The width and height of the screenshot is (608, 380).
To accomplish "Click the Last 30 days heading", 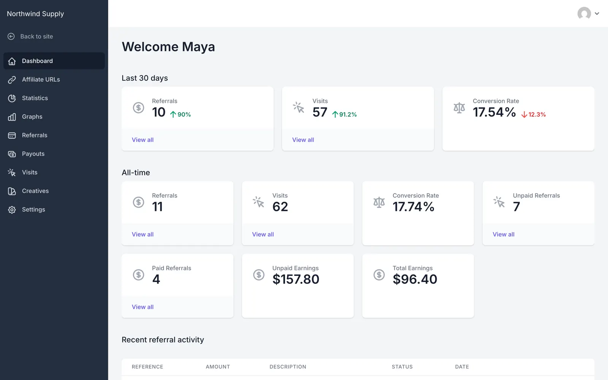I will [145, 78].
